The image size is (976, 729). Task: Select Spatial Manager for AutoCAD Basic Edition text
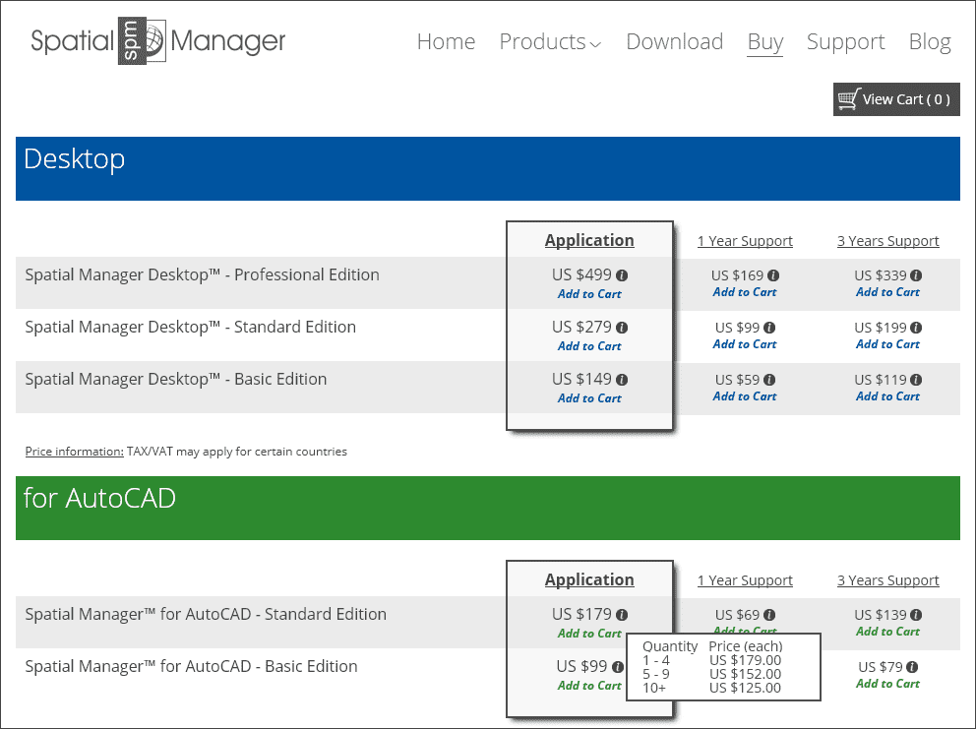point(191,667)
